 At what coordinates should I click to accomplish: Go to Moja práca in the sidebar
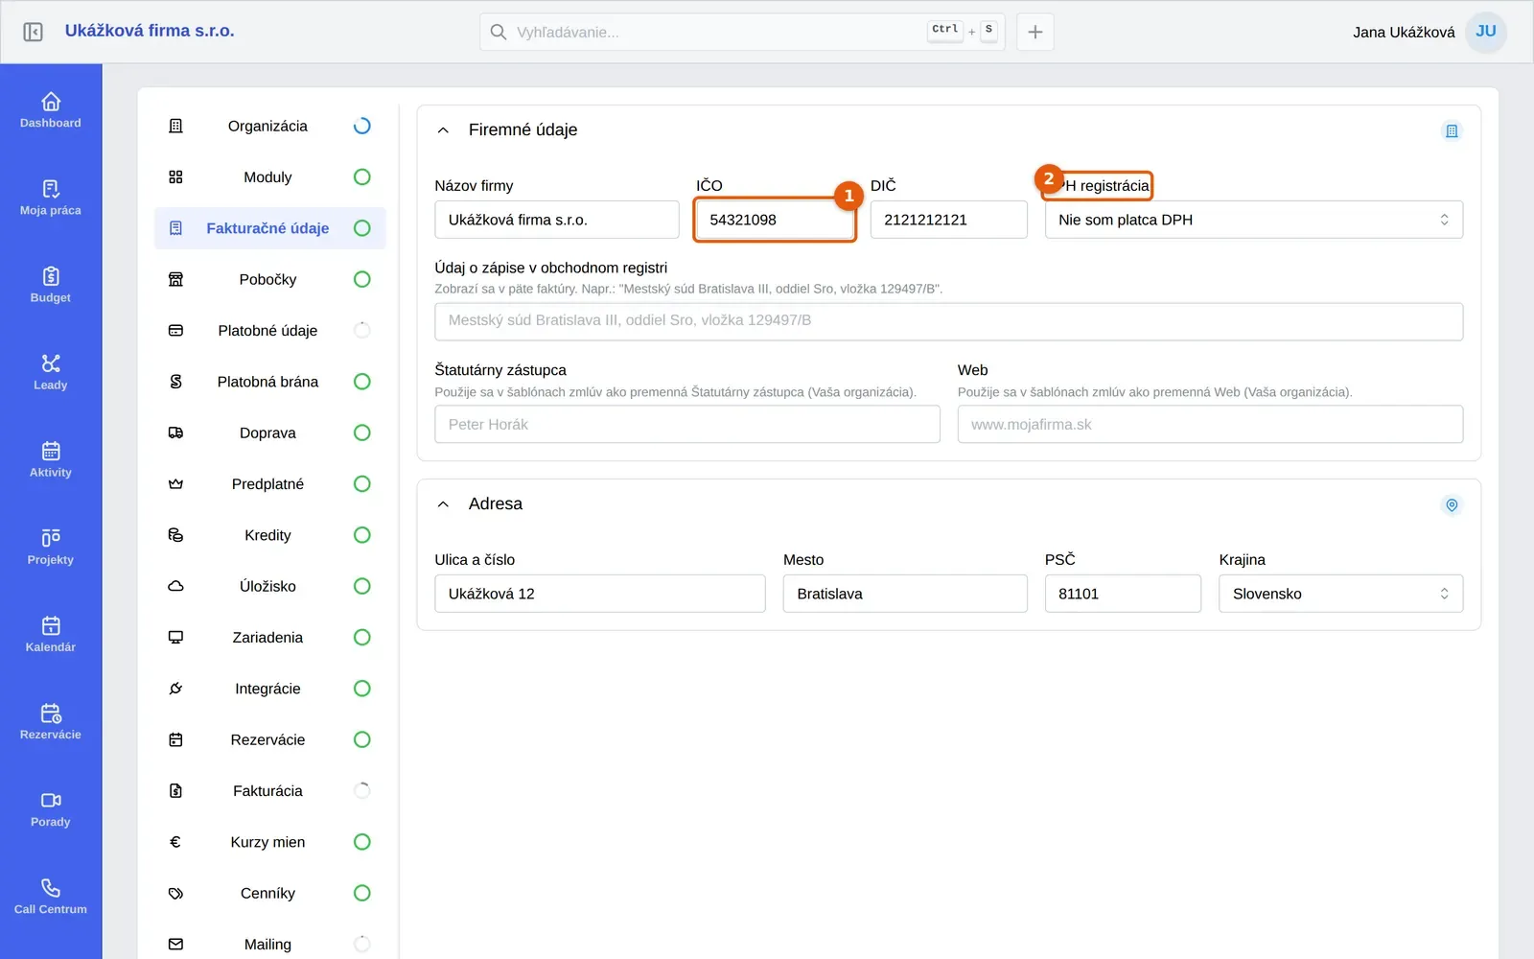[x=51, y=198]
